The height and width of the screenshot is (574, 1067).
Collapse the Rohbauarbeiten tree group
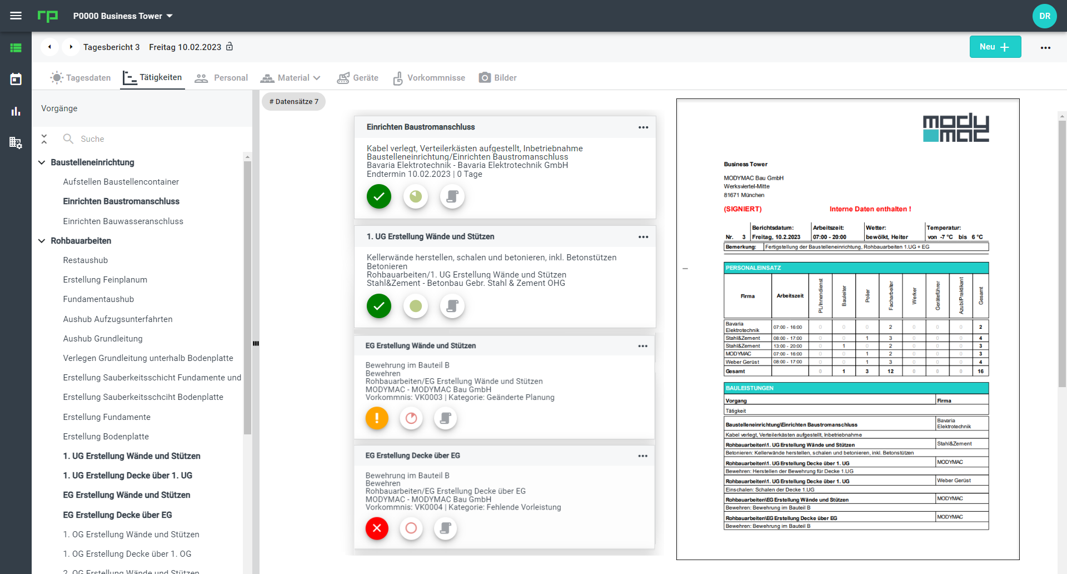(42, 241)
